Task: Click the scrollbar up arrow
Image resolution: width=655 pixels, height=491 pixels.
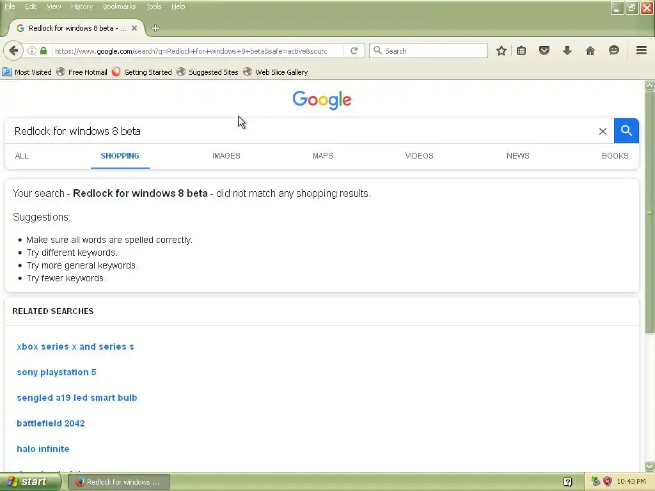Action: tap(649, 85)
